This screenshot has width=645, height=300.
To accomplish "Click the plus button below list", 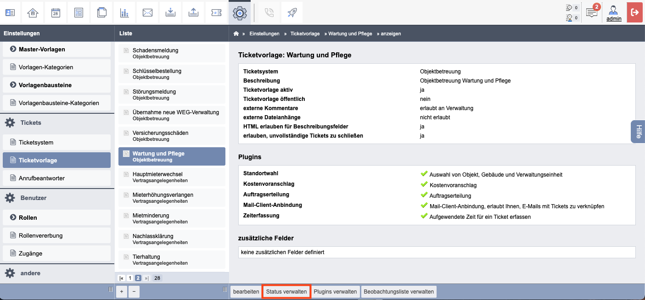I will click(122, 291).
